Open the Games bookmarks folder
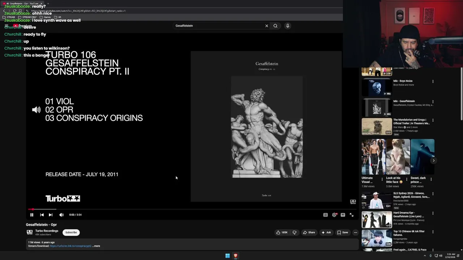The image size is (463, 260). (x=45, y=17)
